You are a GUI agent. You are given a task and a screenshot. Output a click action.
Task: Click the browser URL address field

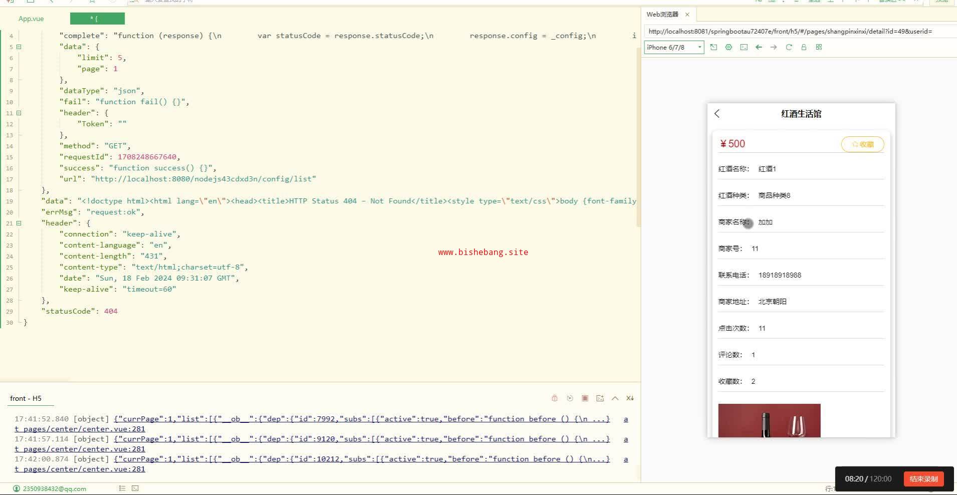click(797, 31)
